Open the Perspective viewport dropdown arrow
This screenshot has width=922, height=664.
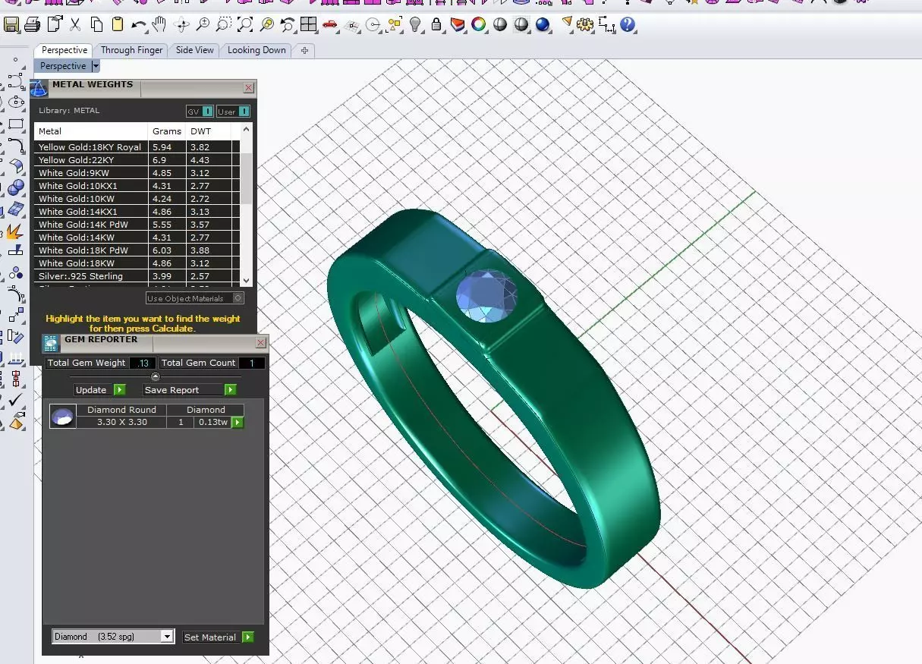click(x=96, y=66)
